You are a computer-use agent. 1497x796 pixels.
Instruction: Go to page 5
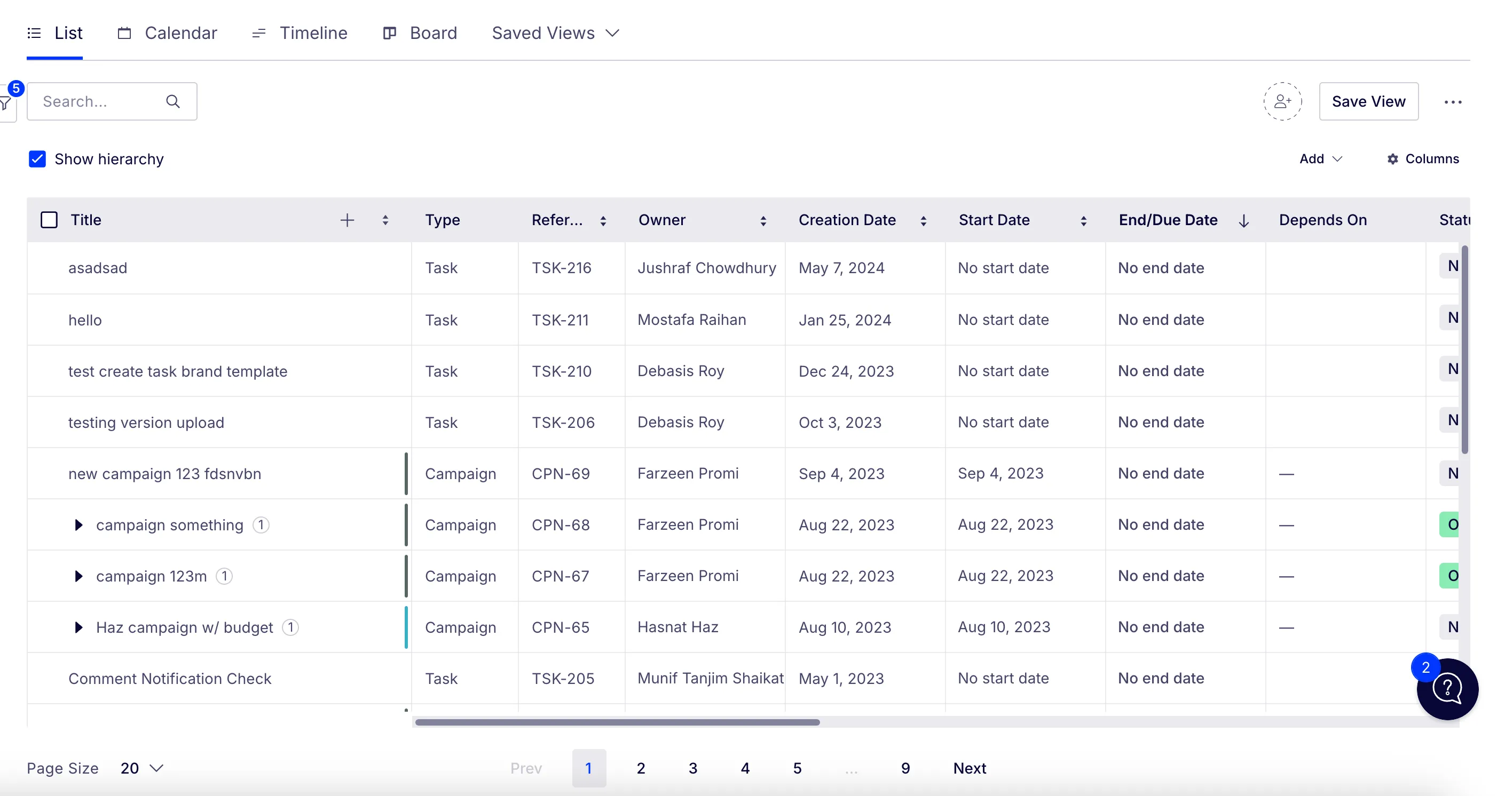tap(797, 768)
